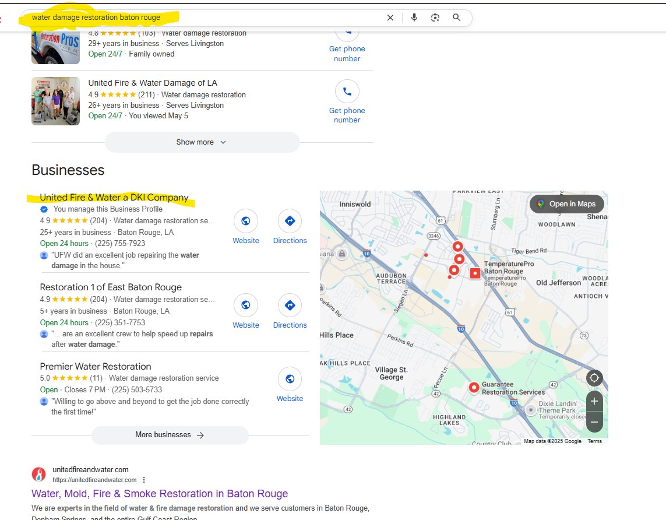
Task: Open search by image camera icon
Action: 435,18
